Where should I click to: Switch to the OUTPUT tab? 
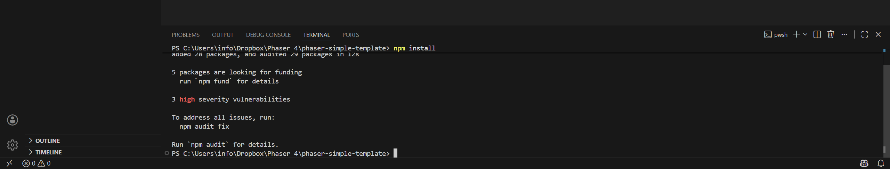(x=222, y=35)
